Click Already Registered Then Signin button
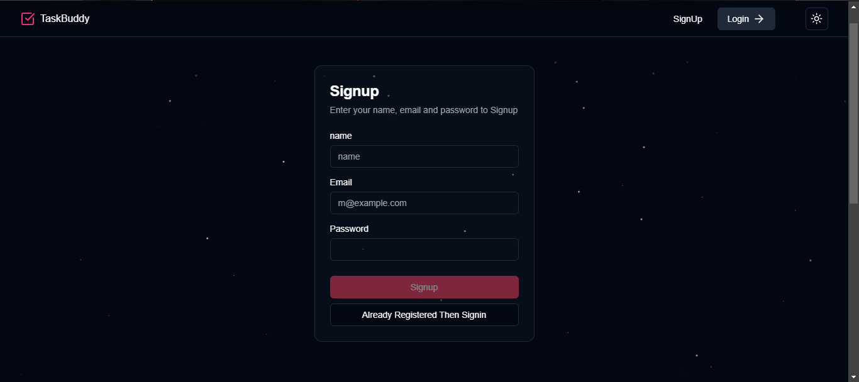The image size is (859, 382). (x=424, y=315)
